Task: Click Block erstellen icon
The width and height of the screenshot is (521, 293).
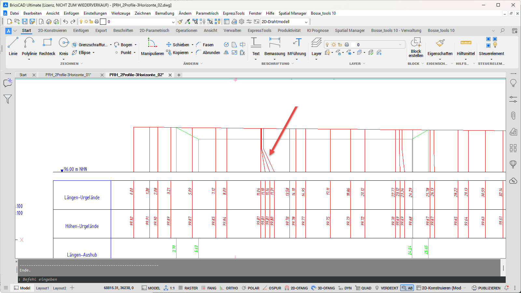Action: pyautogui.click(x=416, y=48)
